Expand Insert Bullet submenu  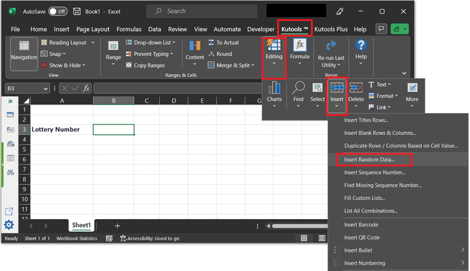(x=463, y=250)
